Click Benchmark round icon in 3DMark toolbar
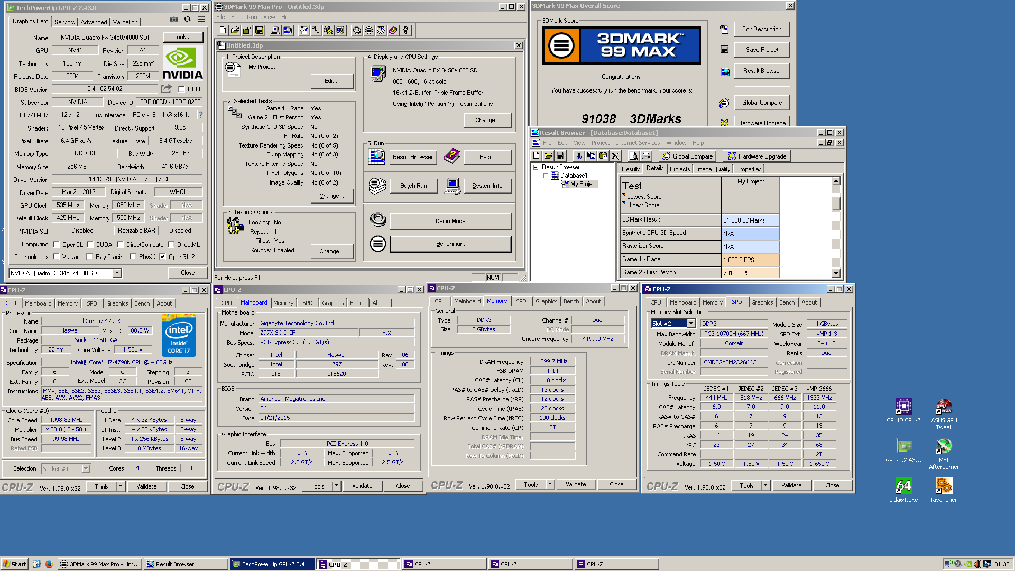Viewport: 1015px width, 571px height. (369, 31)
